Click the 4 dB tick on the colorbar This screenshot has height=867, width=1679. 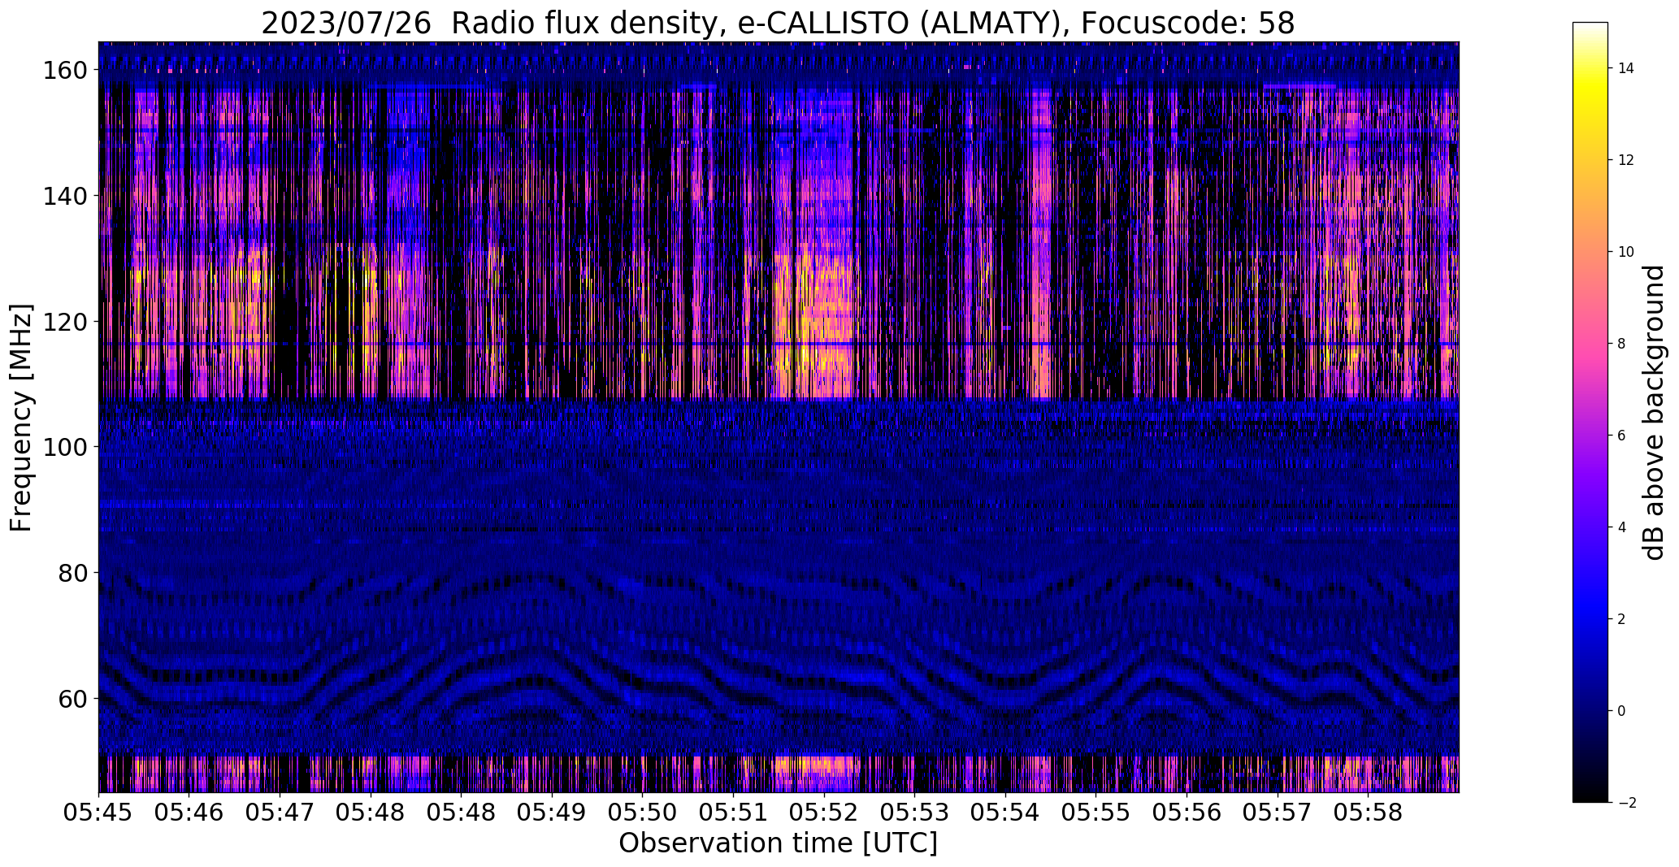point(1621,527)
